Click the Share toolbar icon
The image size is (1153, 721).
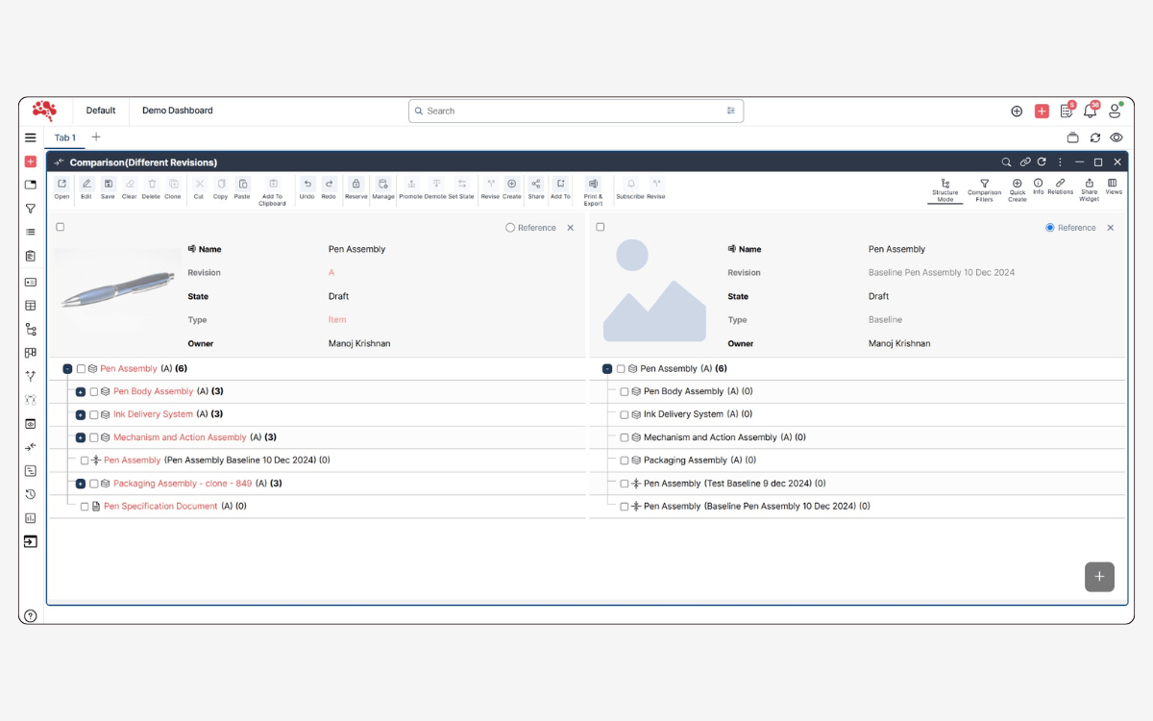click(535, 185)
